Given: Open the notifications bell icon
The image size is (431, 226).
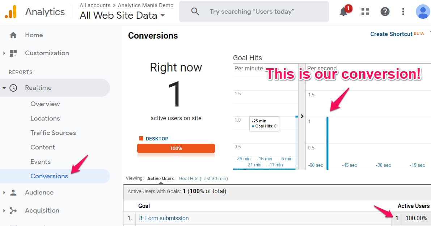Looking at the screenshot, I should (x=344, y=12).
